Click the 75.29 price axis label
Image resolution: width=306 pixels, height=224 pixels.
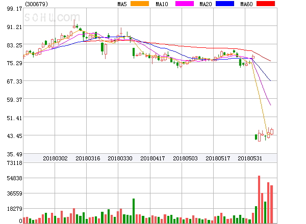point(14,63)
